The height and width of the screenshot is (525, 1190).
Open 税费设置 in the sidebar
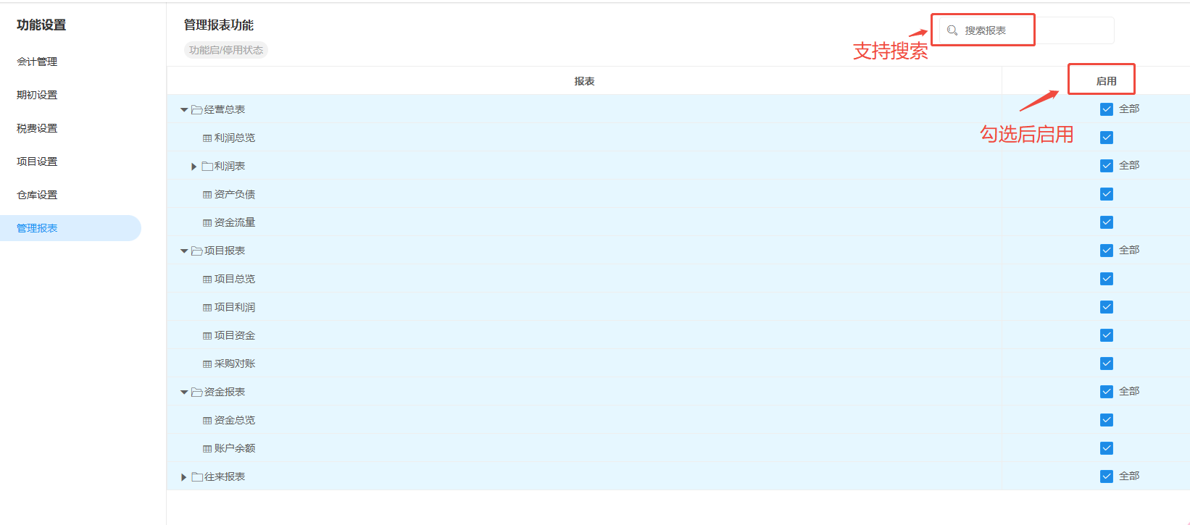click(x=37, y=128)
